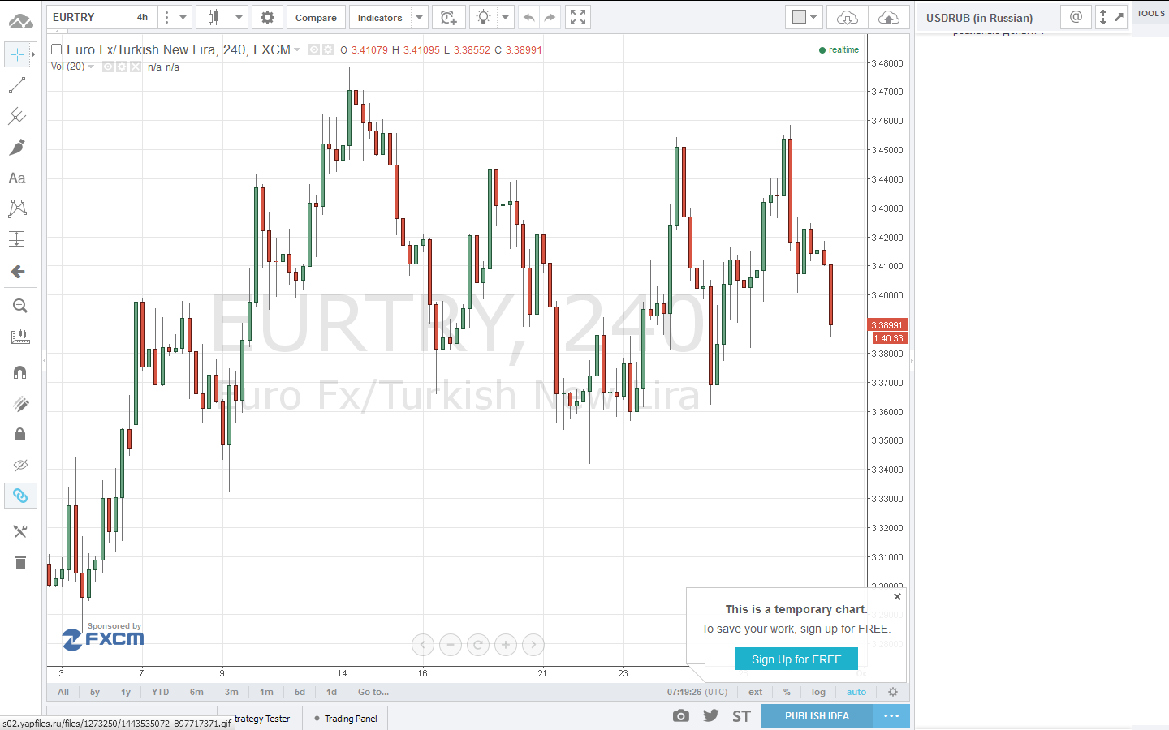Lock all drawing tools

[20, 434]
